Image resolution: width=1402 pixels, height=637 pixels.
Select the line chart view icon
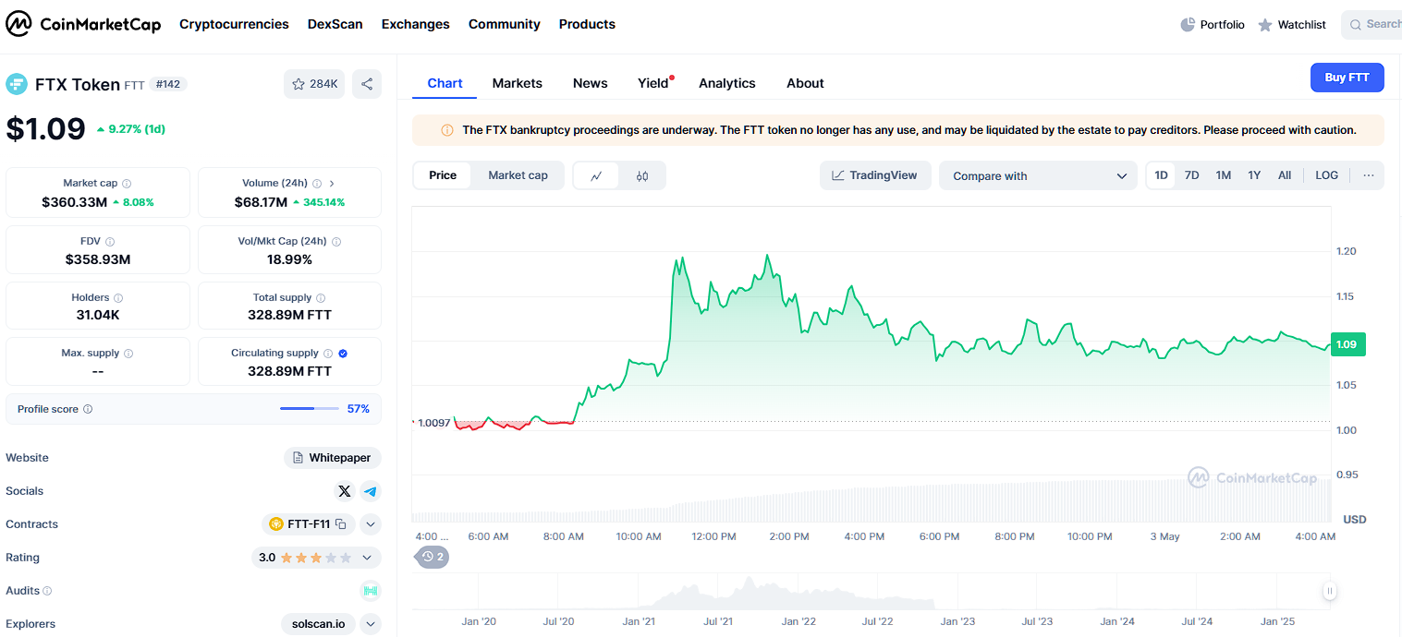[597, 175]
